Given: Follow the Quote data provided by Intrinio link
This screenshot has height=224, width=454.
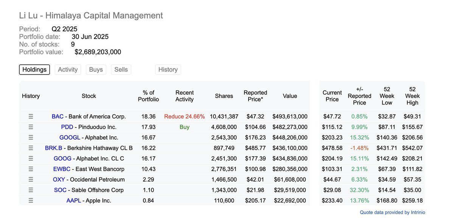Looking at the screenshot, I should [x=392, y=213].
